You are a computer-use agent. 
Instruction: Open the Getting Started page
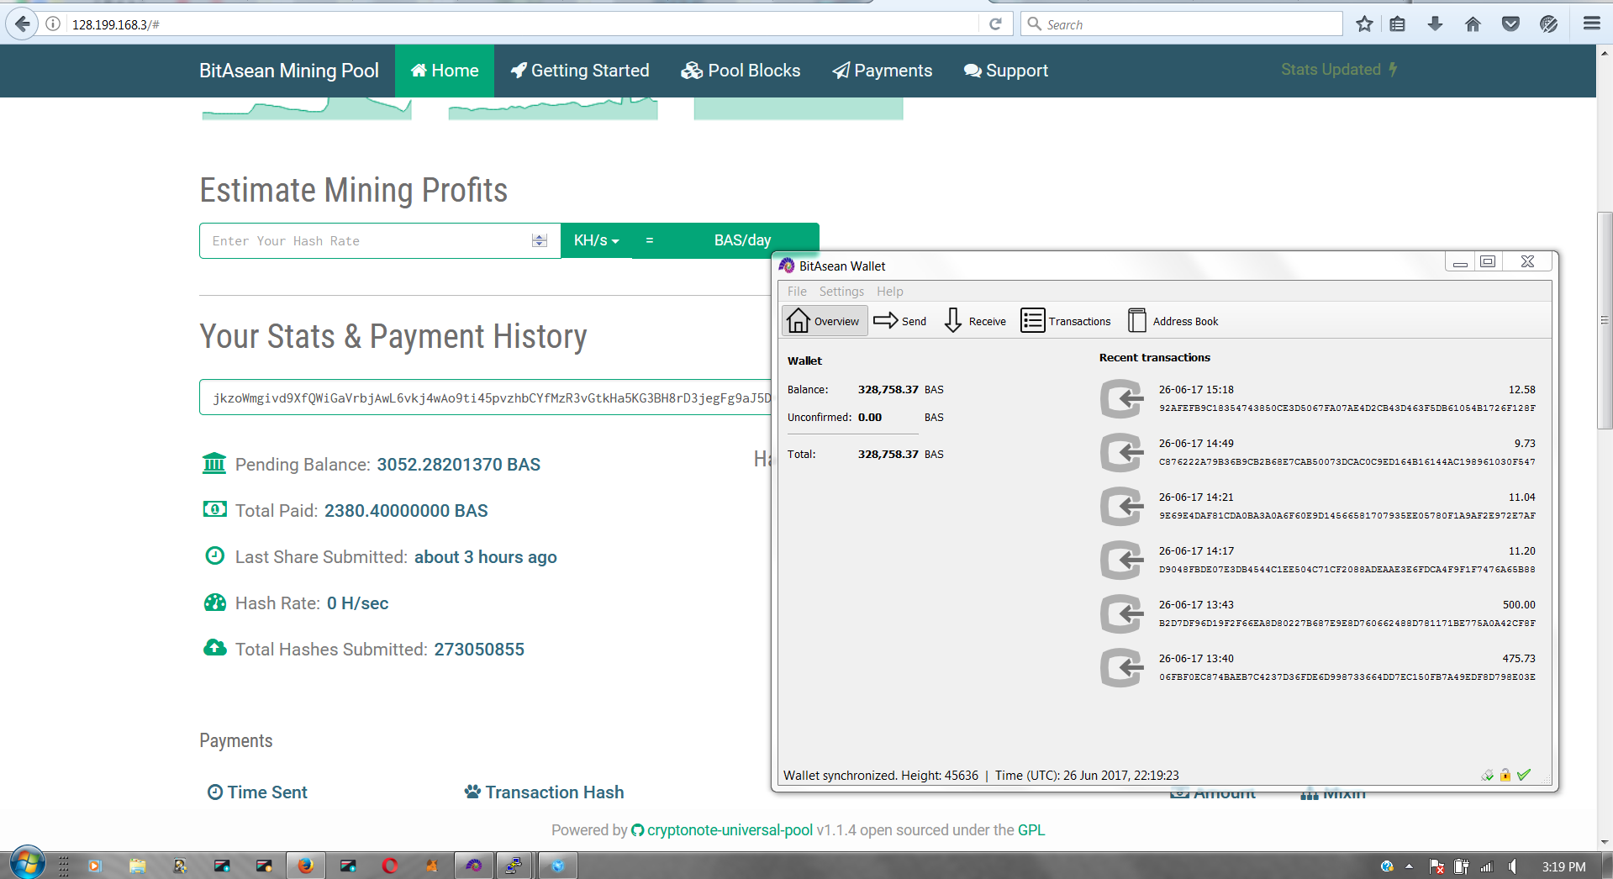point(580,71)
